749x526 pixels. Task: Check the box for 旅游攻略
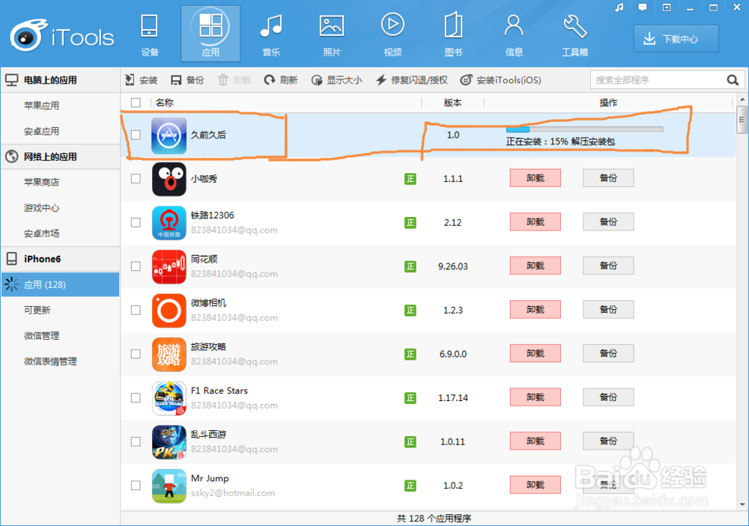click(136, 354)
